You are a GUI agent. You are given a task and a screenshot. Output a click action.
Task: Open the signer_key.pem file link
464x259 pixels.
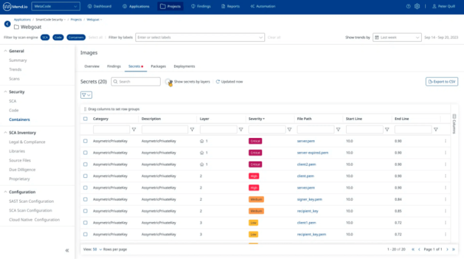pyautogui.click(x=310, y=200)
